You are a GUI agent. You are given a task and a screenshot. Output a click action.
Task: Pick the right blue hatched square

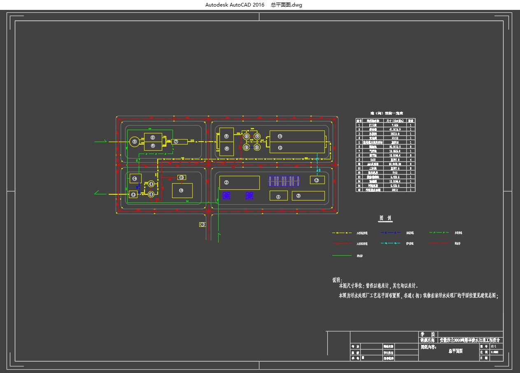[x=250, y=196]
